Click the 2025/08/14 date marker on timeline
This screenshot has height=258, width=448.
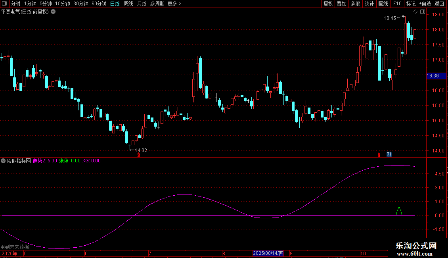click(x=268, y=253)
